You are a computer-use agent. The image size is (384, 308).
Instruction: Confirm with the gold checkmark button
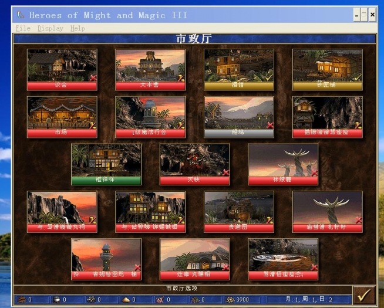[x=363, y=295]
